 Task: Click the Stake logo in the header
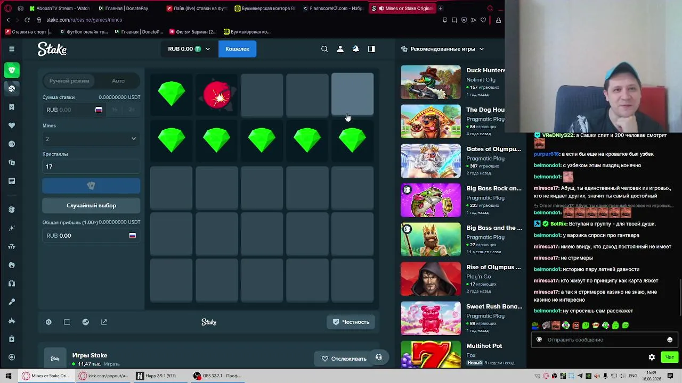pos(52,49)
